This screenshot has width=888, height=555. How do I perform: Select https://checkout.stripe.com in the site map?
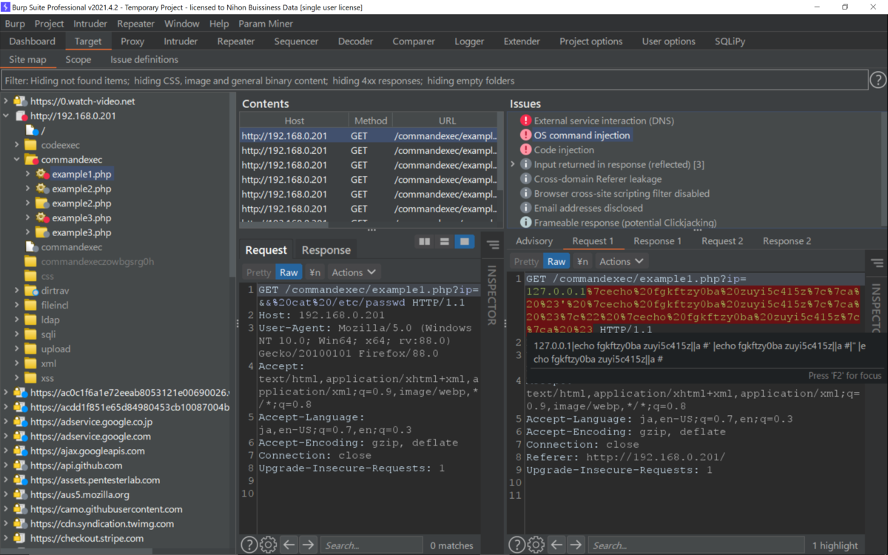point(87,538)
